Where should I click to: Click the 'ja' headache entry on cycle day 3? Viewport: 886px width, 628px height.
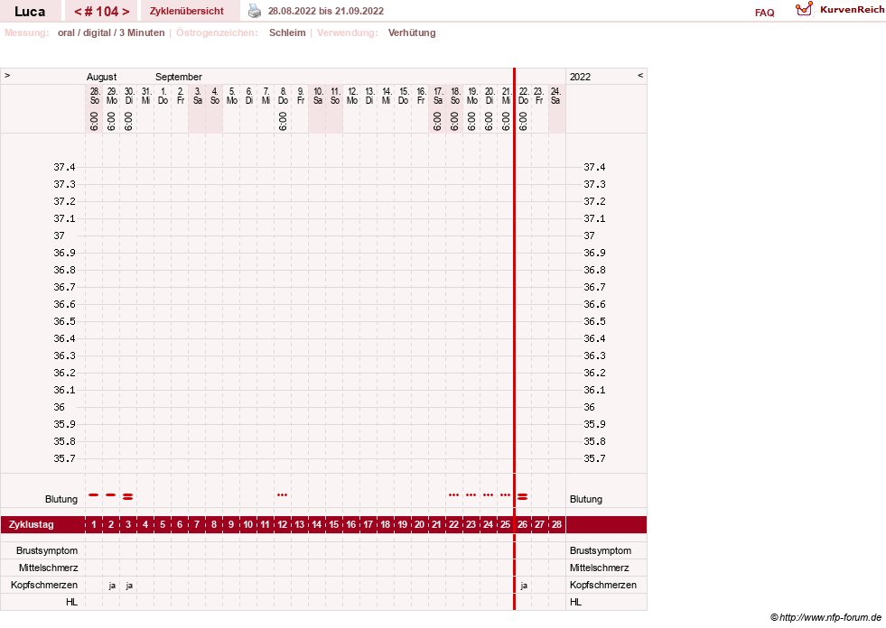[x=129, y=586]
